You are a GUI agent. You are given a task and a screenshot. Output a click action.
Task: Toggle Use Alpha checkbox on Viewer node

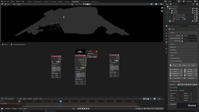click(x=88, y=54)
